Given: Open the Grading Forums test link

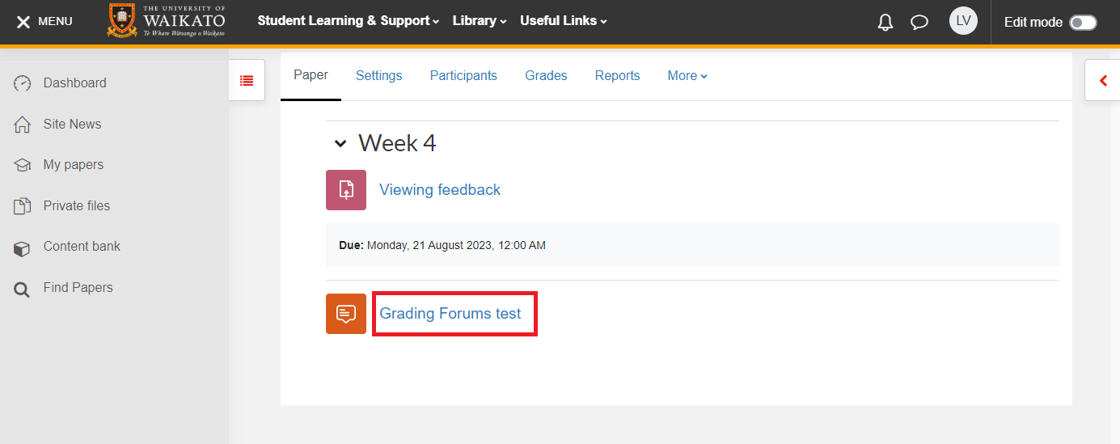Looking at the screenshot, I should 450,314.
